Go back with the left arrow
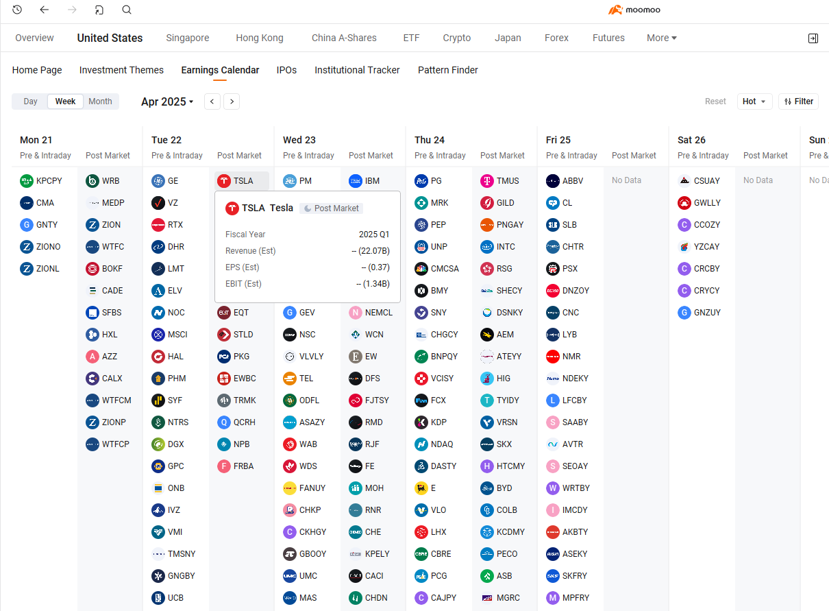This screenshot has height=611, width=829. click(45, 10)
